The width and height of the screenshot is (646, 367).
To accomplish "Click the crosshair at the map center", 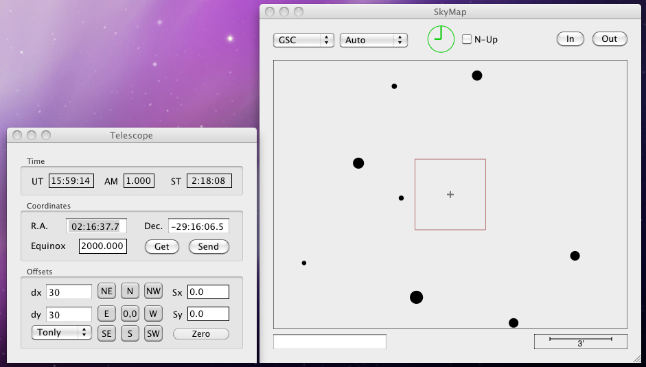I will (450, 195).
